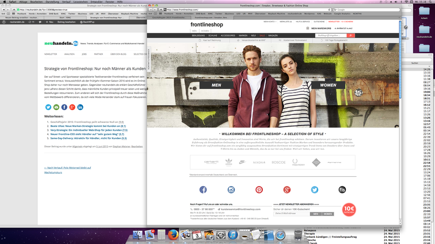
Task: Open the Trash in the dock
Action: point(298,235)
